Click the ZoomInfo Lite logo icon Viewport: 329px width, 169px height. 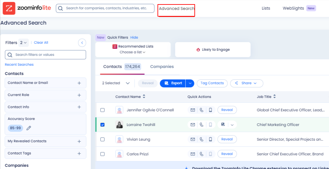9,8
